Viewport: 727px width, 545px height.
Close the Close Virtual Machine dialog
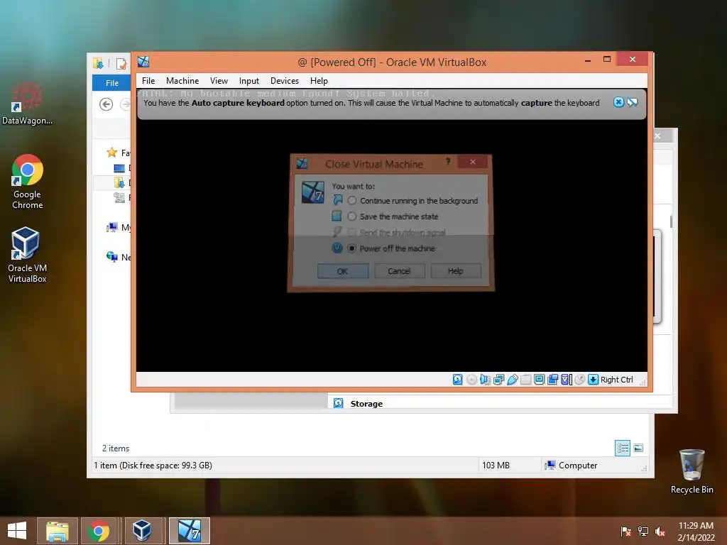click(472, 162)
